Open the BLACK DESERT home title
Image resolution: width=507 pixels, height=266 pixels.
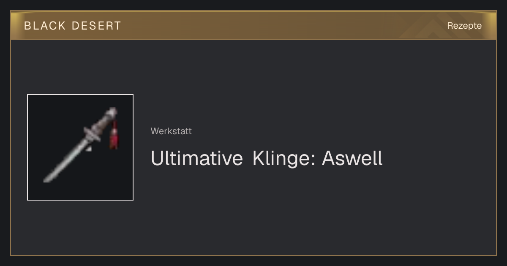73,26
